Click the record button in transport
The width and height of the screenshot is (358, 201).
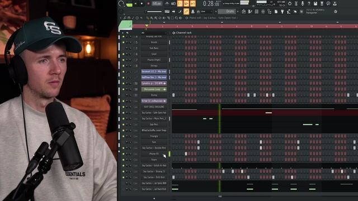pos(148,4)
